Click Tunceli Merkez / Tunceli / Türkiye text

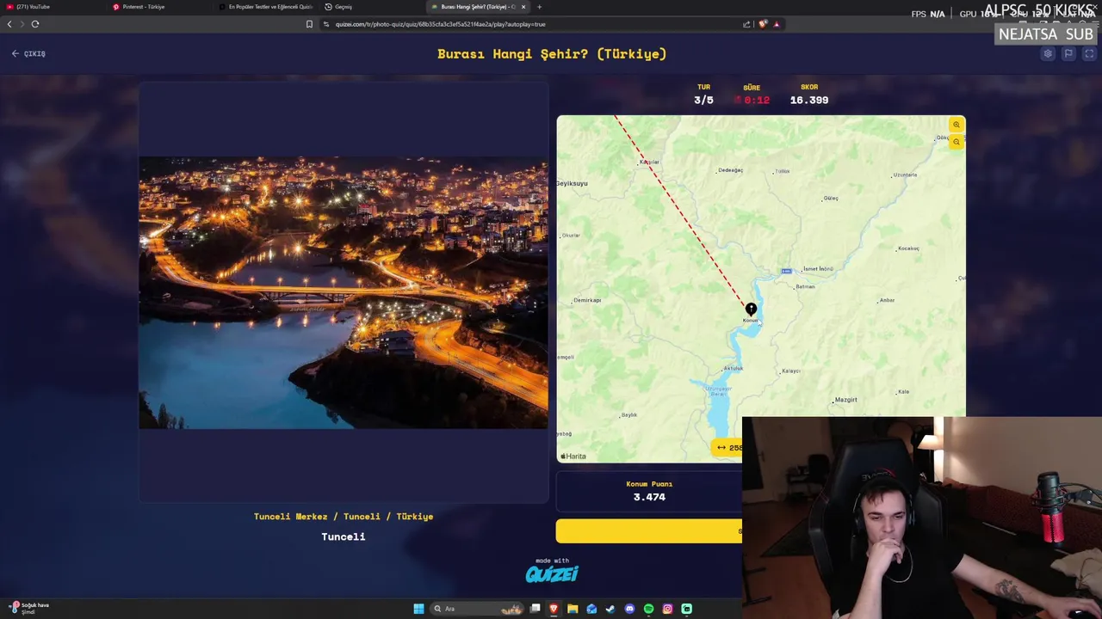pos(344,517)
